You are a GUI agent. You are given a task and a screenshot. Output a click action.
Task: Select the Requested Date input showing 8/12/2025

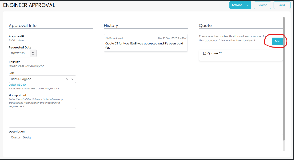tap(18, 53)
